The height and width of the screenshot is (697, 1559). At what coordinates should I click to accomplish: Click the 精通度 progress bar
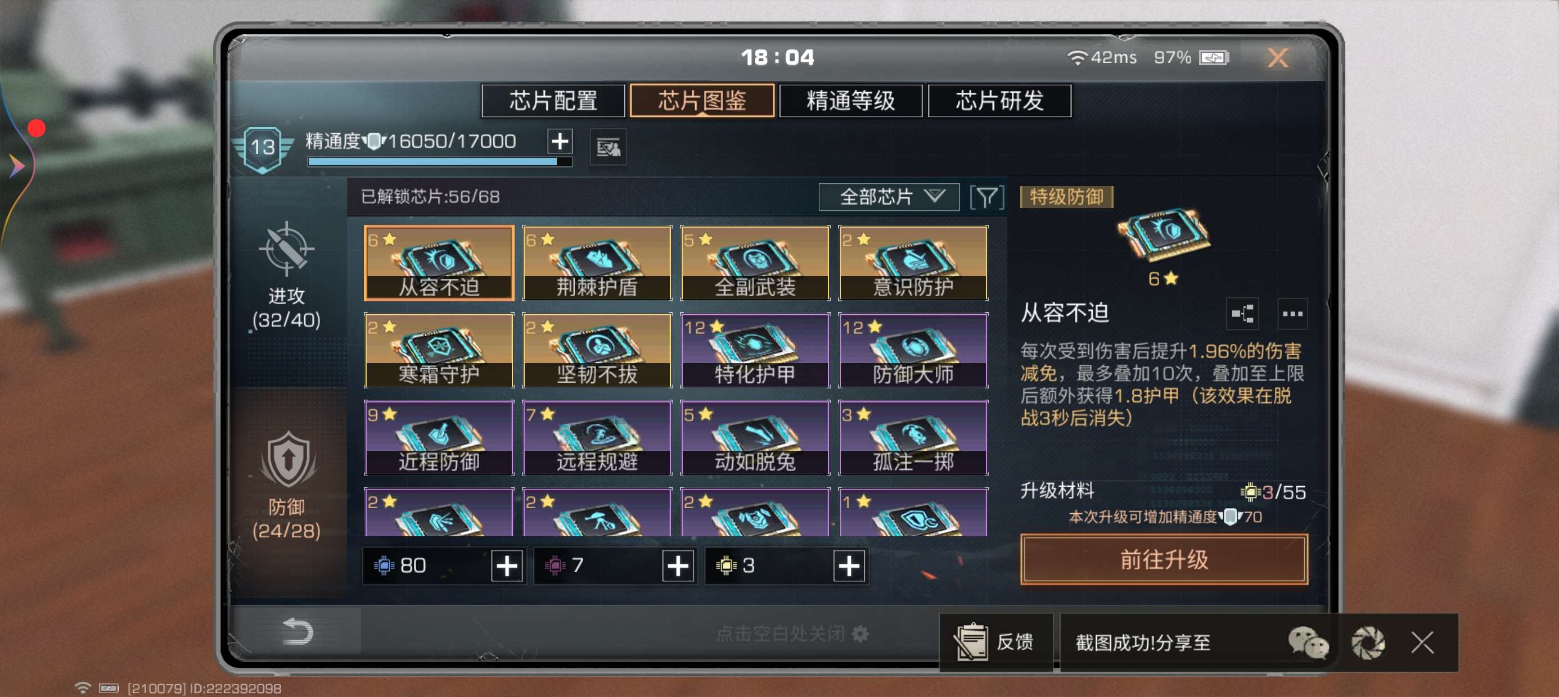[439, 161]
